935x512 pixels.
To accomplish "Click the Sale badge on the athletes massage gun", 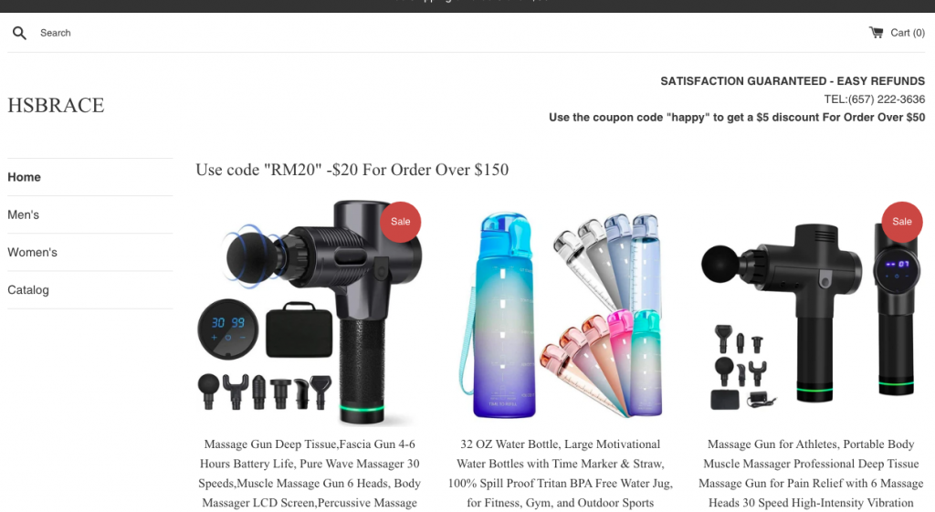I will [901, 222].
